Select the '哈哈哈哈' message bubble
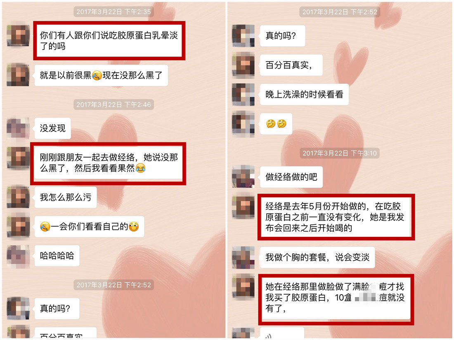This screenshot has width=454, height=340. [57, 256]
